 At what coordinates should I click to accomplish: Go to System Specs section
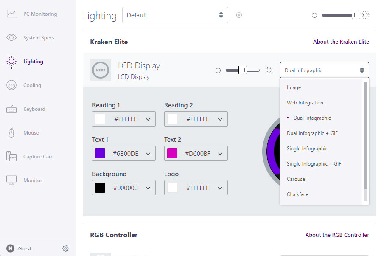(x=39, y=38)
